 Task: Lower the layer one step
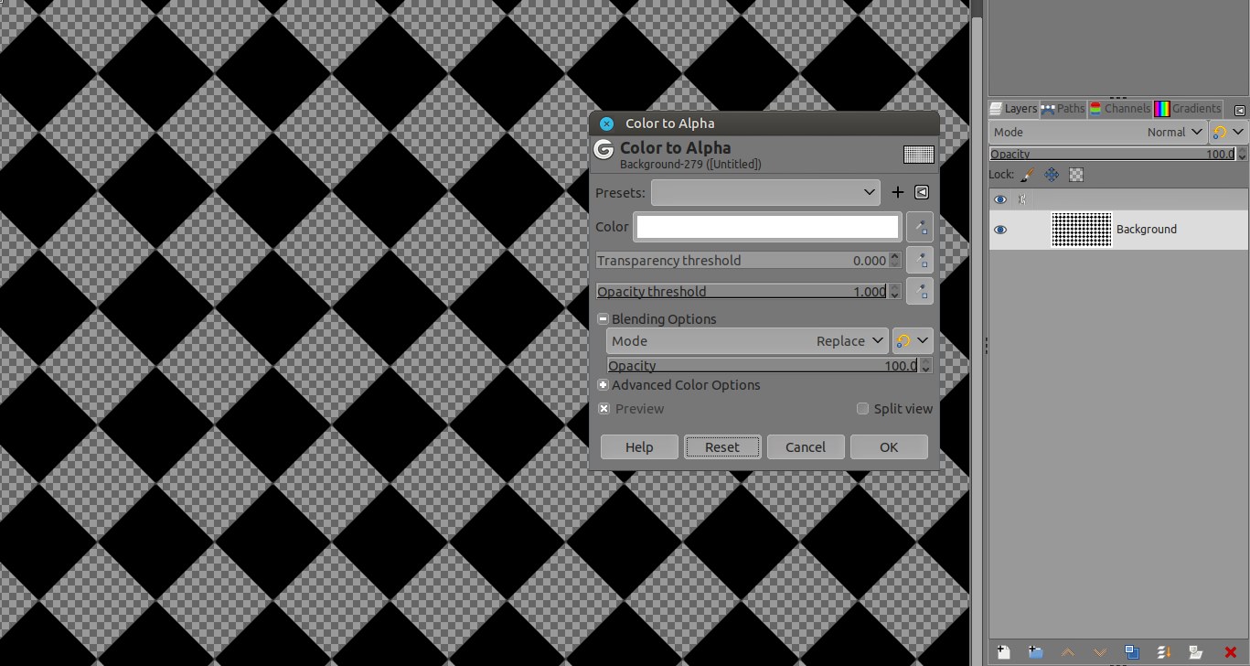click(1100, 652)
